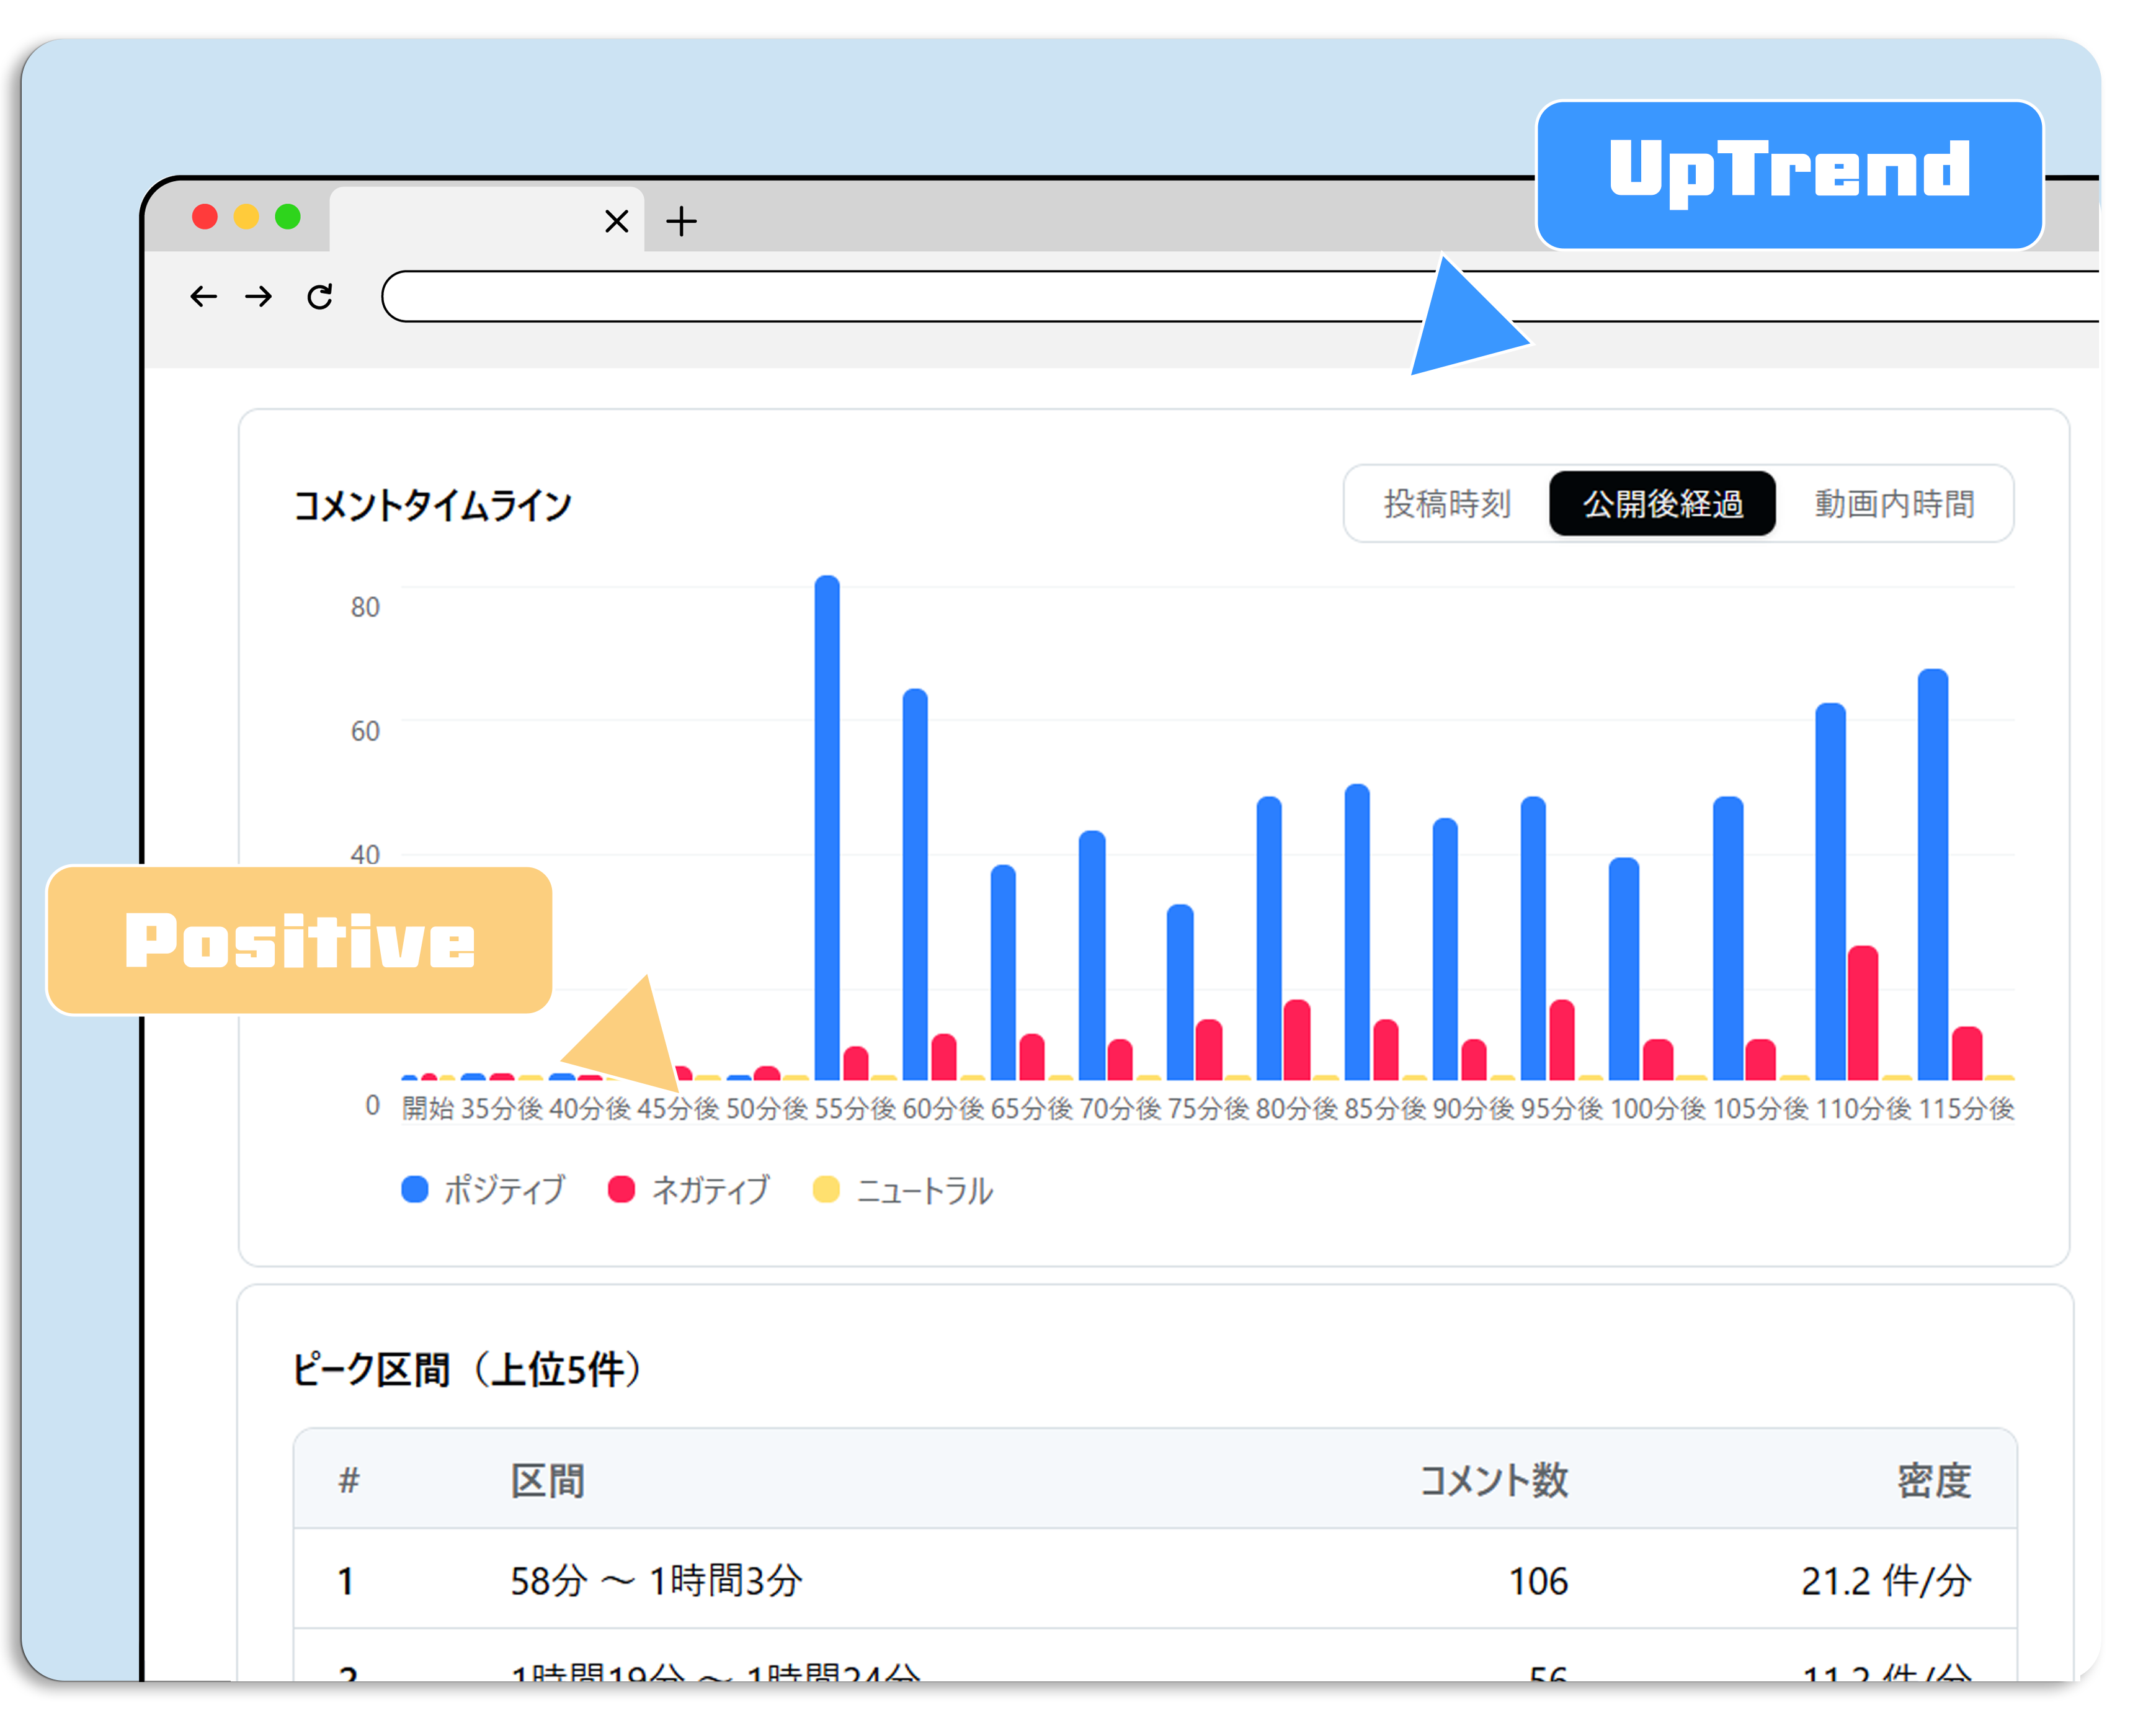Toggle ネガティブ legend series
Image resolution: width=2156 pixels, height=1731 pixels.
click(690, 1190)
